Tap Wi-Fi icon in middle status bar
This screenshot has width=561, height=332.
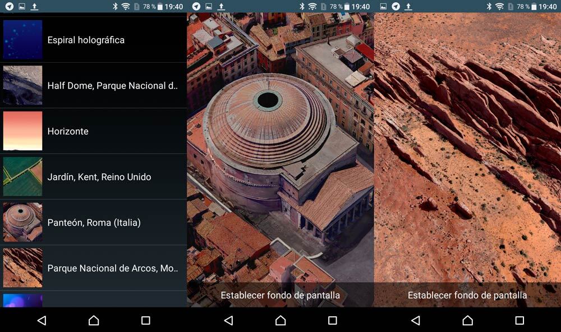312,6
